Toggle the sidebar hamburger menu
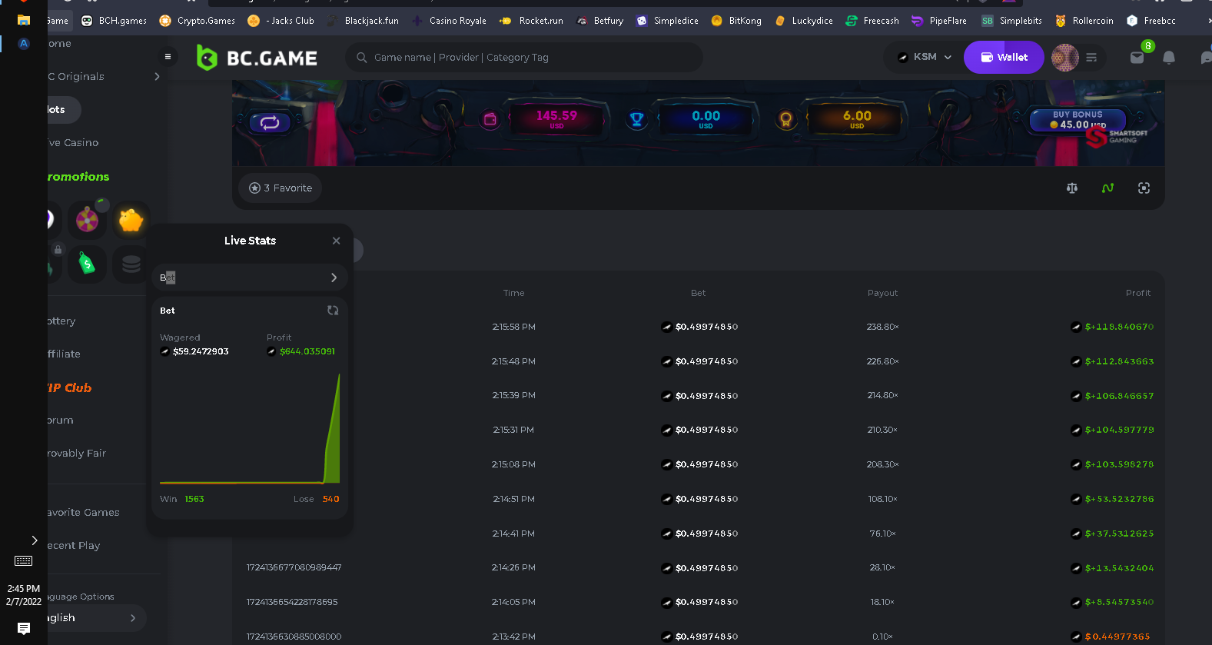This screenshot has height=645, width=1212. 168,57
